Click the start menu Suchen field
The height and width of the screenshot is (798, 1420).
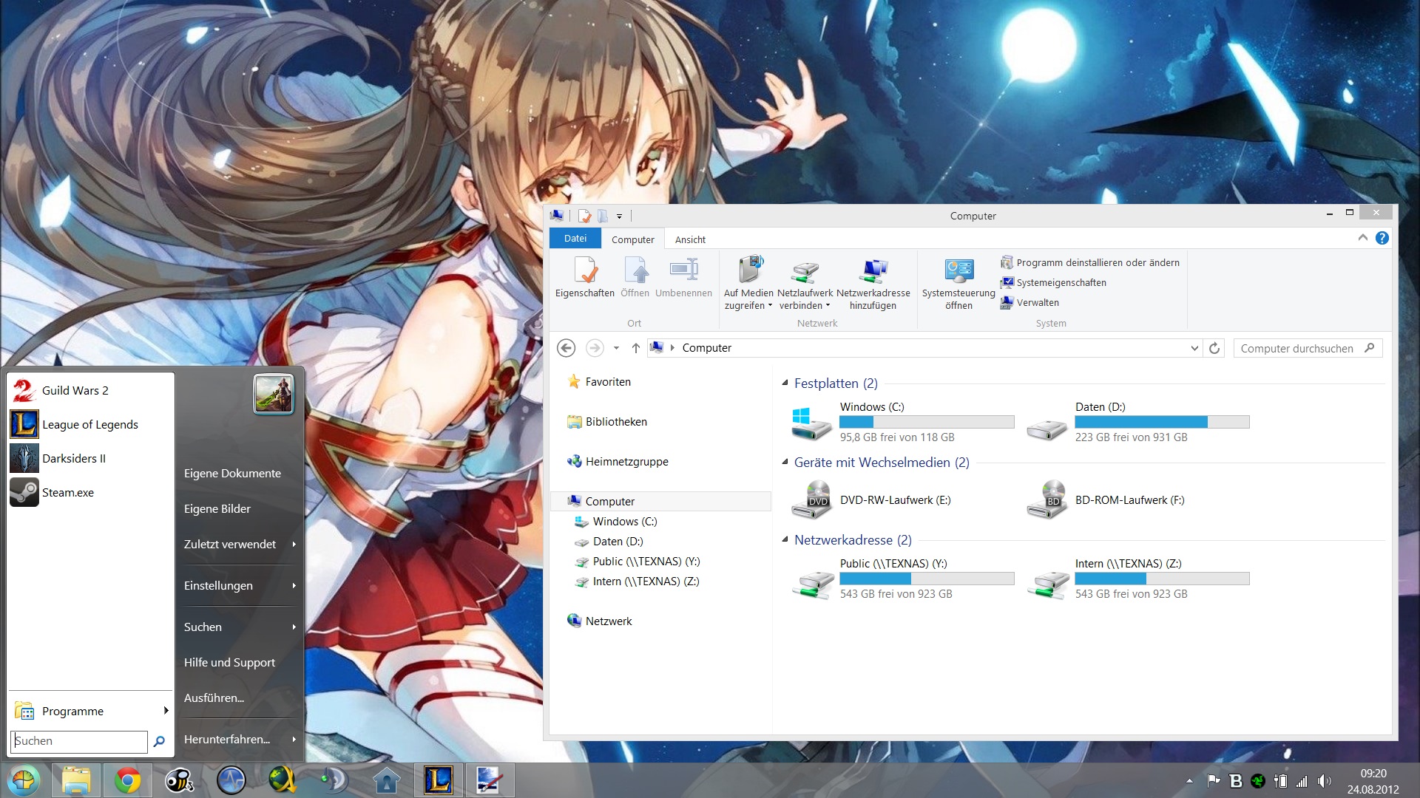point(79,741)
